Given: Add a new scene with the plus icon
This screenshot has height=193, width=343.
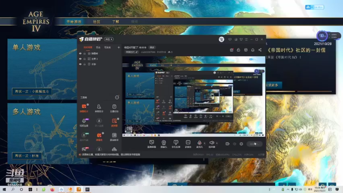Looking at the screenshot, I should click(119, 47).
